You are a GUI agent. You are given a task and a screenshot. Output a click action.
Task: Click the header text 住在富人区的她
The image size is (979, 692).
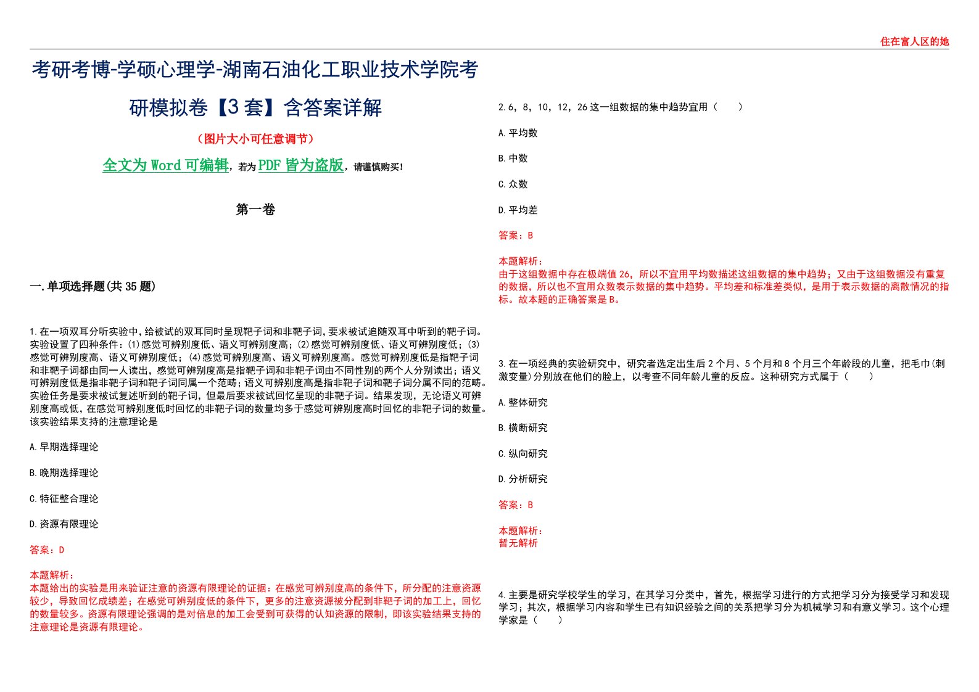click(x=914, y=41)
